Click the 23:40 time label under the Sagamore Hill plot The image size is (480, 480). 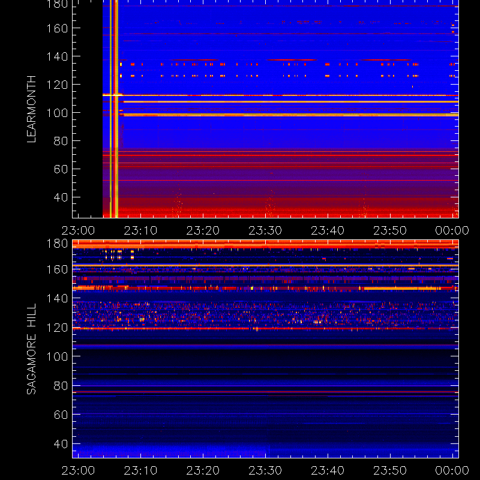328,470
